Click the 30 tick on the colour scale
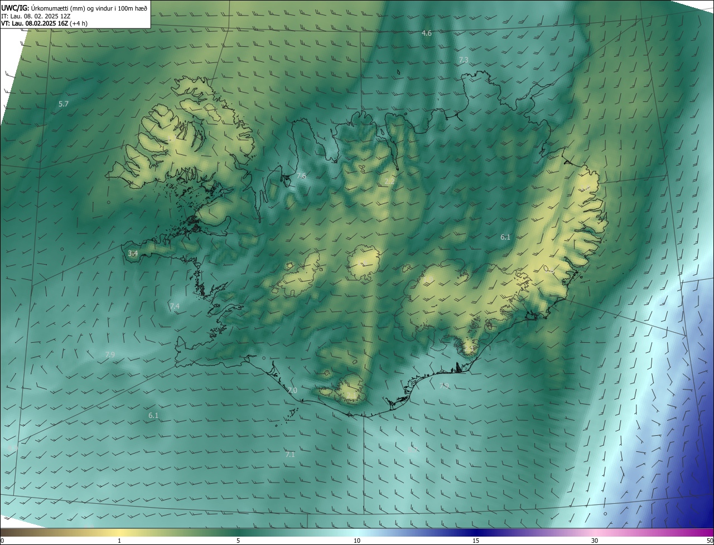 pos(595,541)
